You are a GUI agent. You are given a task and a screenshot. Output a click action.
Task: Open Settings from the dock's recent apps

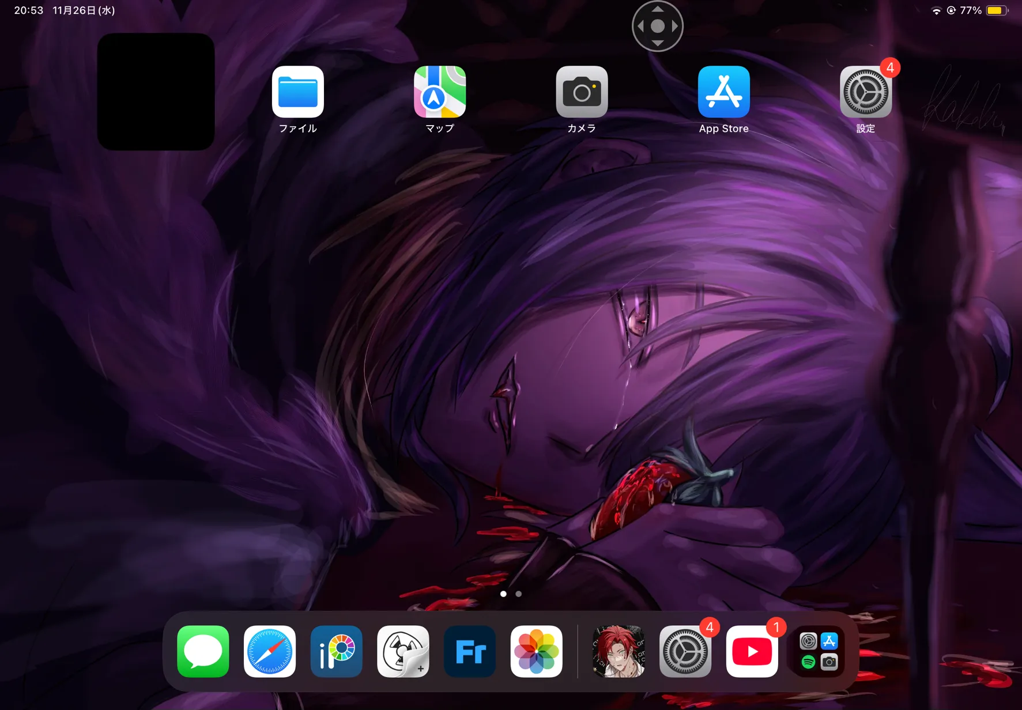click(x=685, y=651)
